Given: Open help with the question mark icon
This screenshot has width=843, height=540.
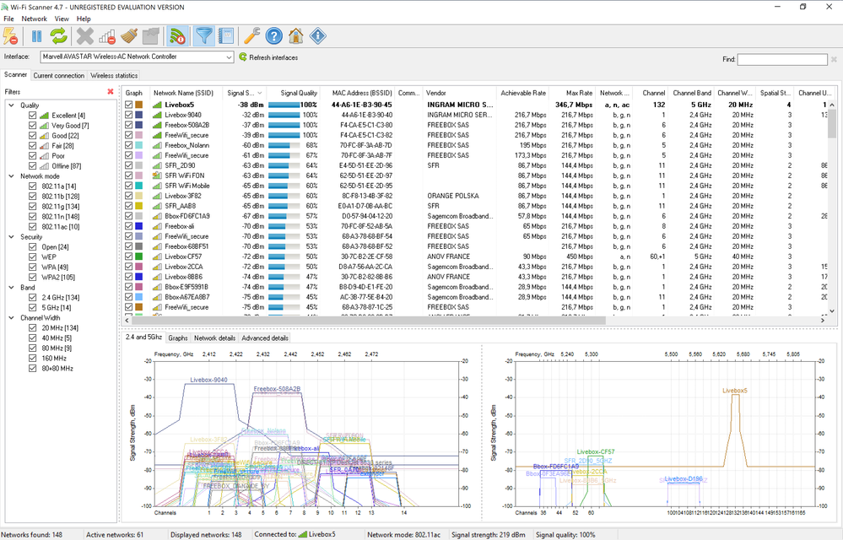Looking at the screenshot, I should click(273, 35).
